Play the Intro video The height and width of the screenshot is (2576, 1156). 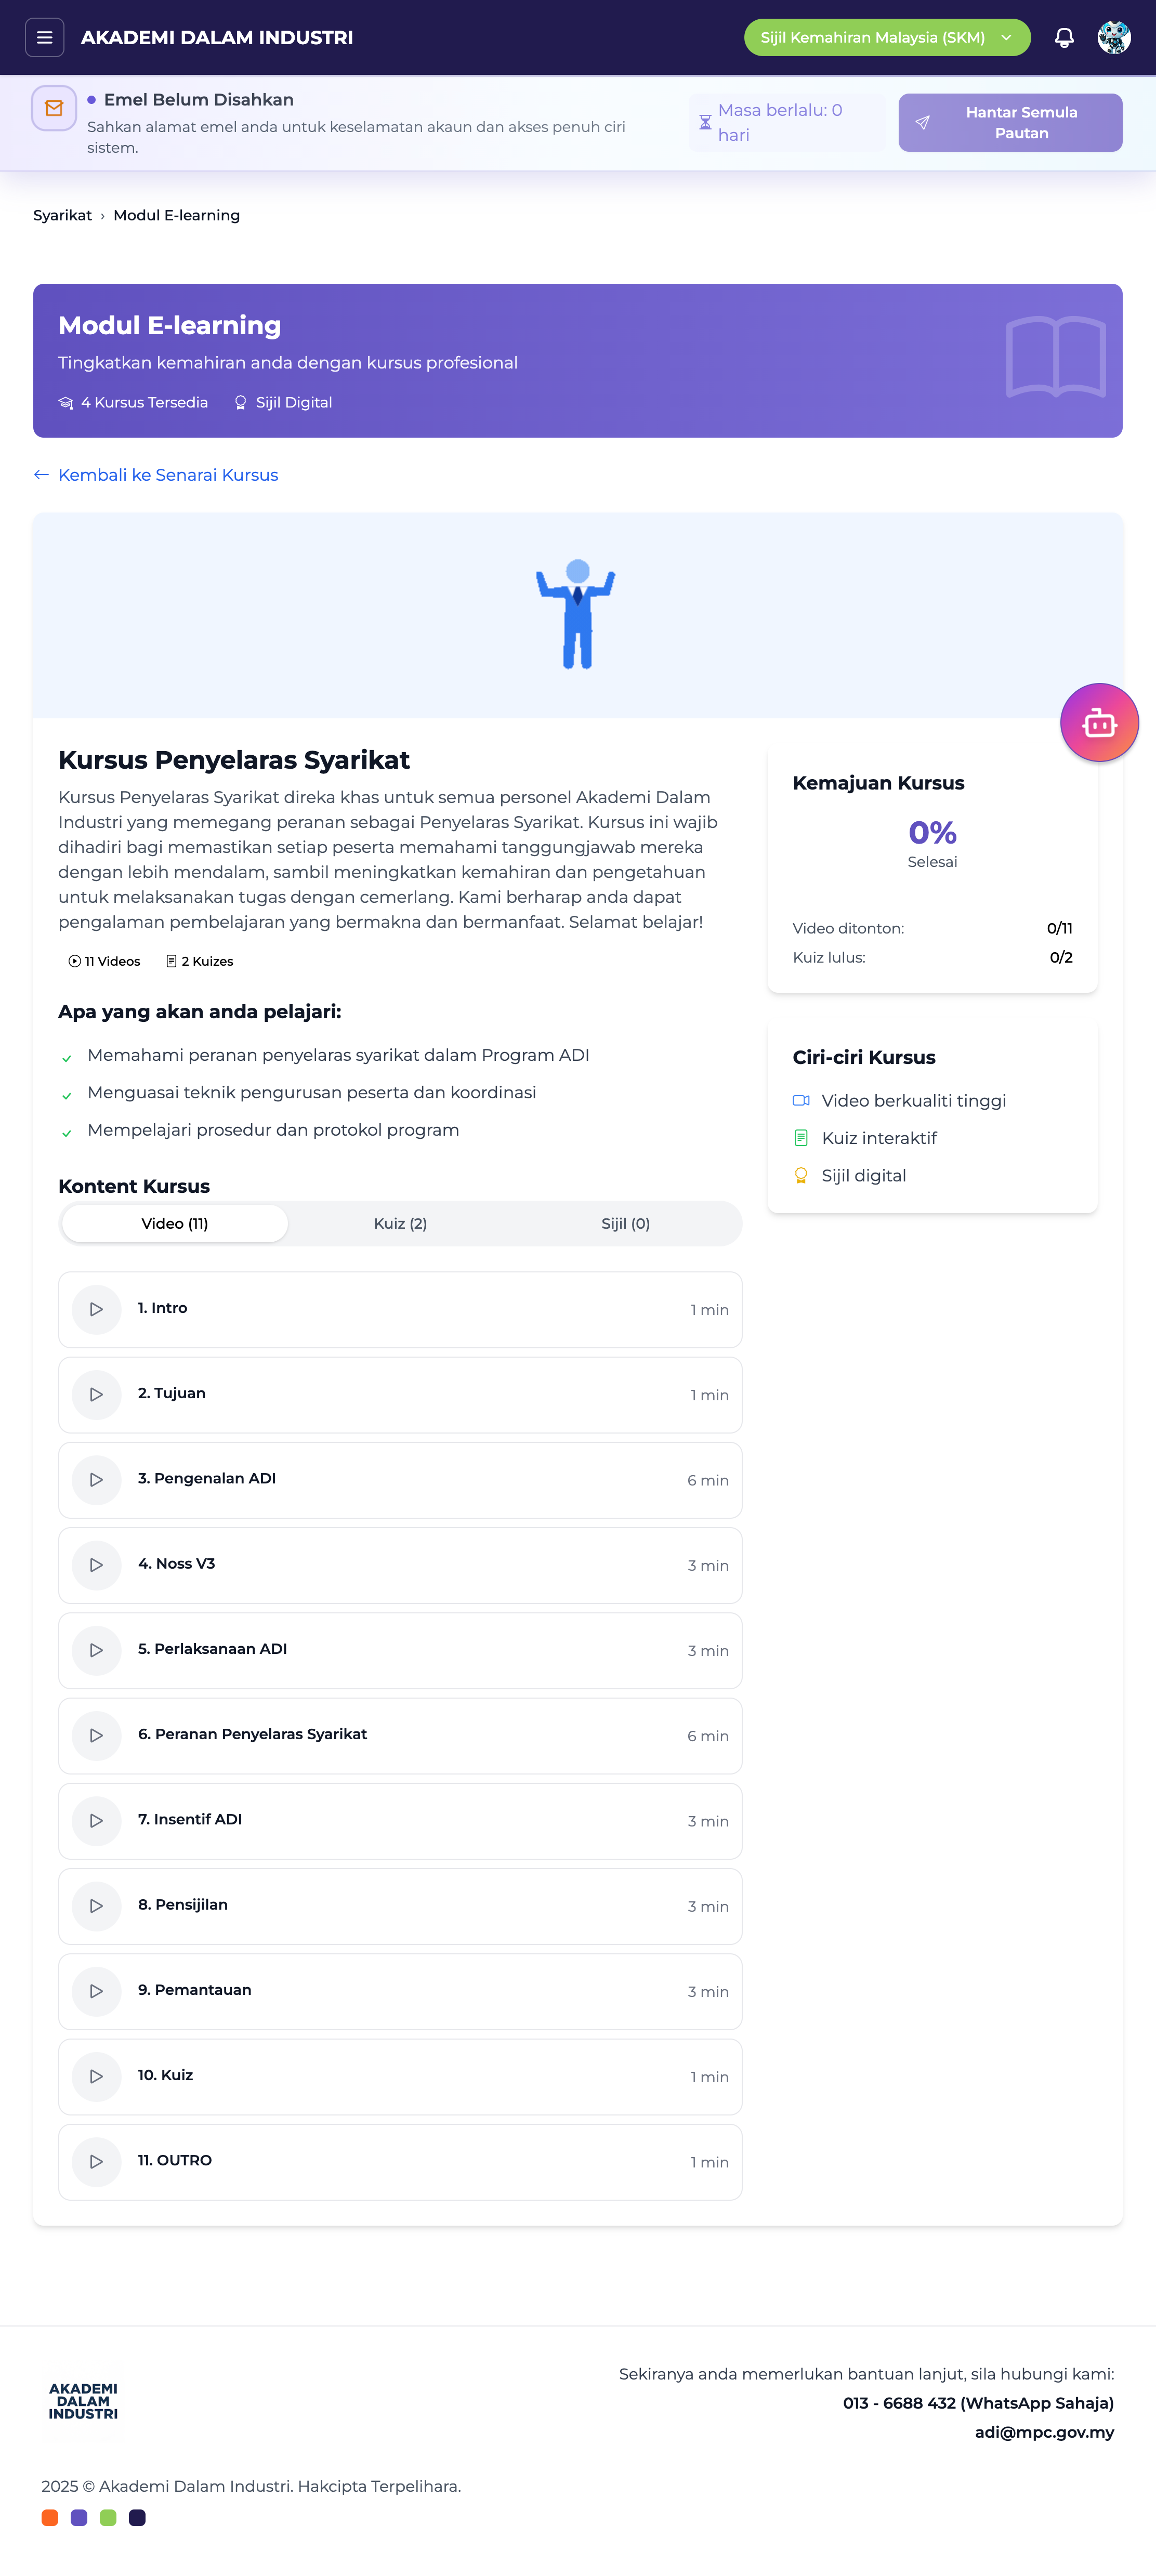97,1309
